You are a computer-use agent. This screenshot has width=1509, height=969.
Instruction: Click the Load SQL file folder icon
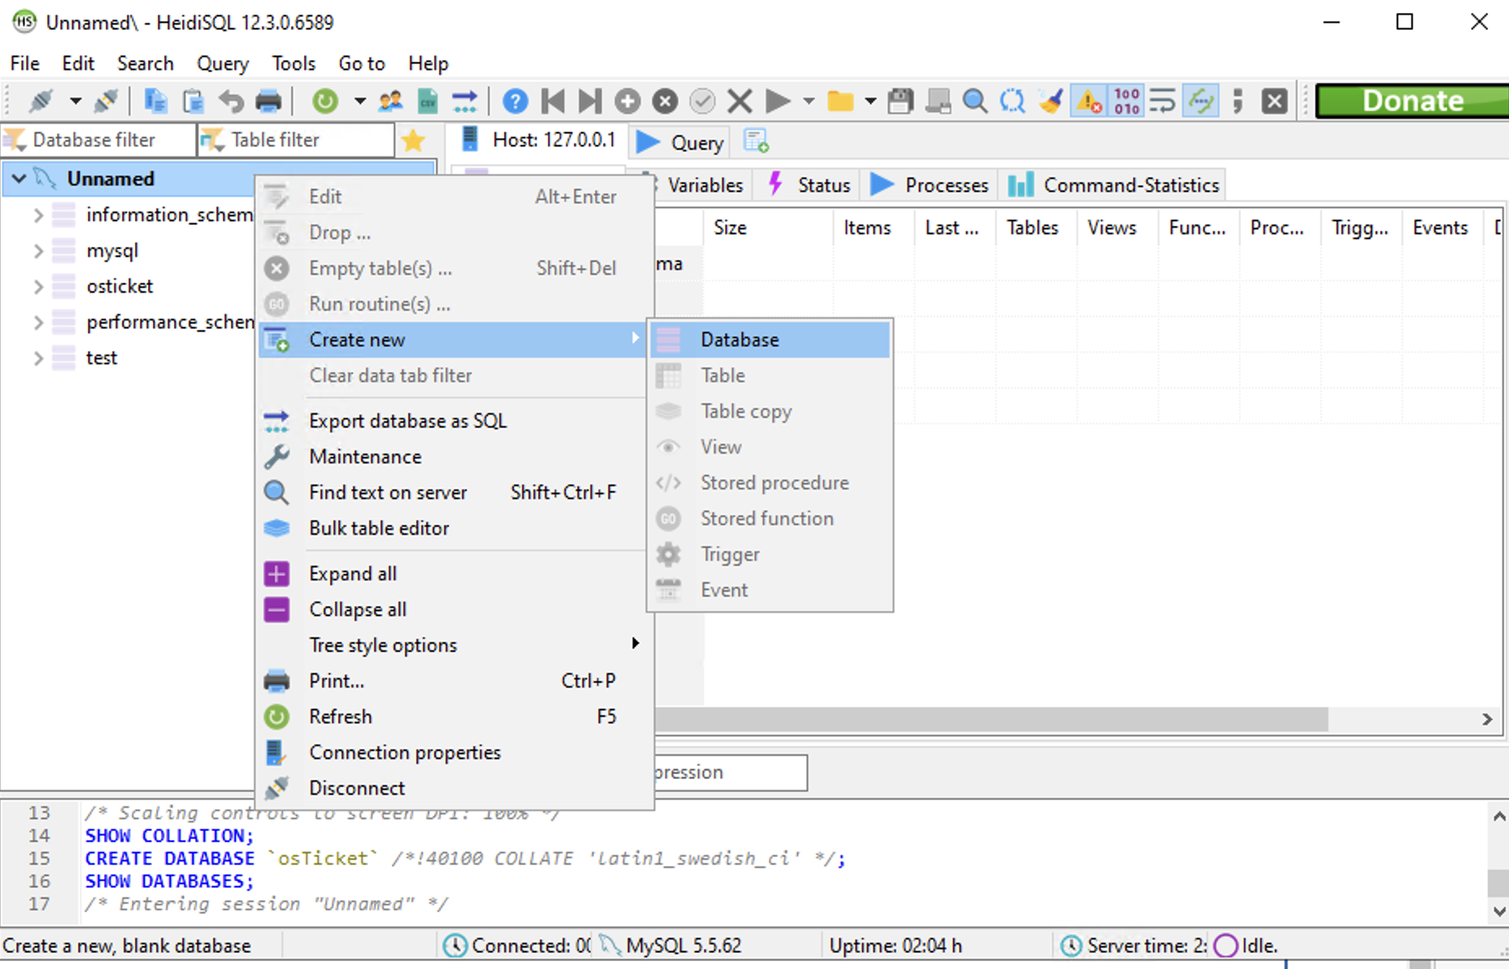841,101
